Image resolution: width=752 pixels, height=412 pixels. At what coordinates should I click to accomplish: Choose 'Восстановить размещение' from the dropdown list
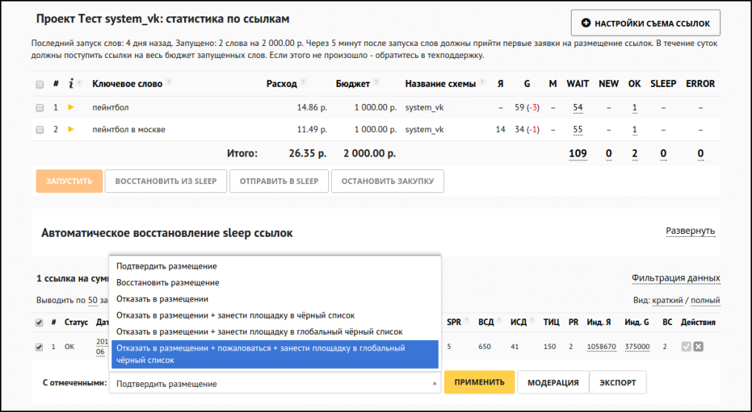coord(168,283)
